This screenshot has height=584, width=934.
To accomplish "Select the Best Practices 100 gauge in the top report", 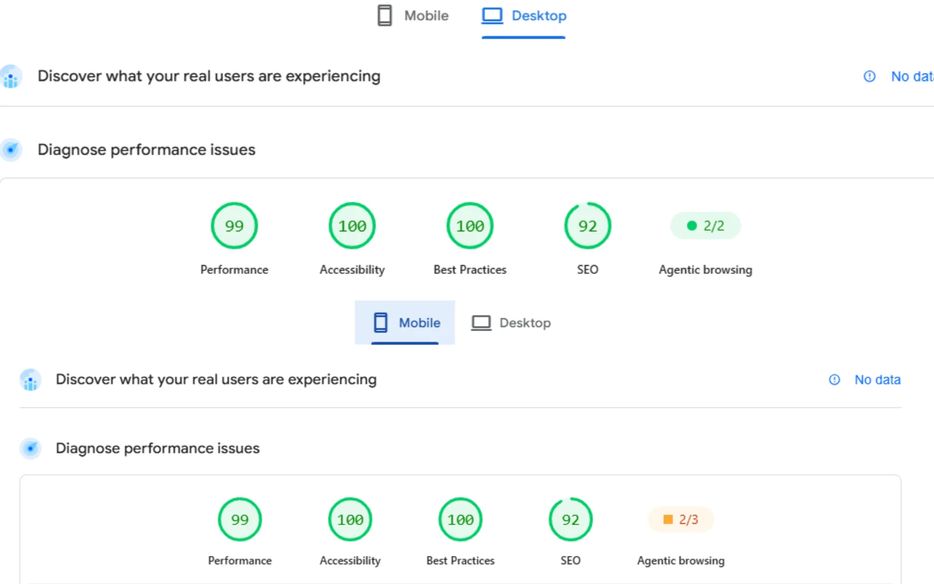I will pyautogui.click(x=470, y=225).
